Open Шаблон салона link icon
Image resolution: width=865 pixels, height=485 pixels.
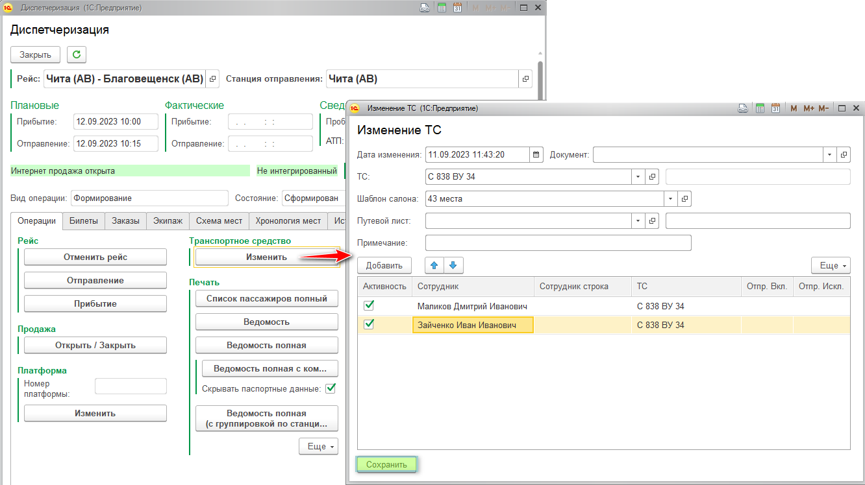tap(684, 199)
